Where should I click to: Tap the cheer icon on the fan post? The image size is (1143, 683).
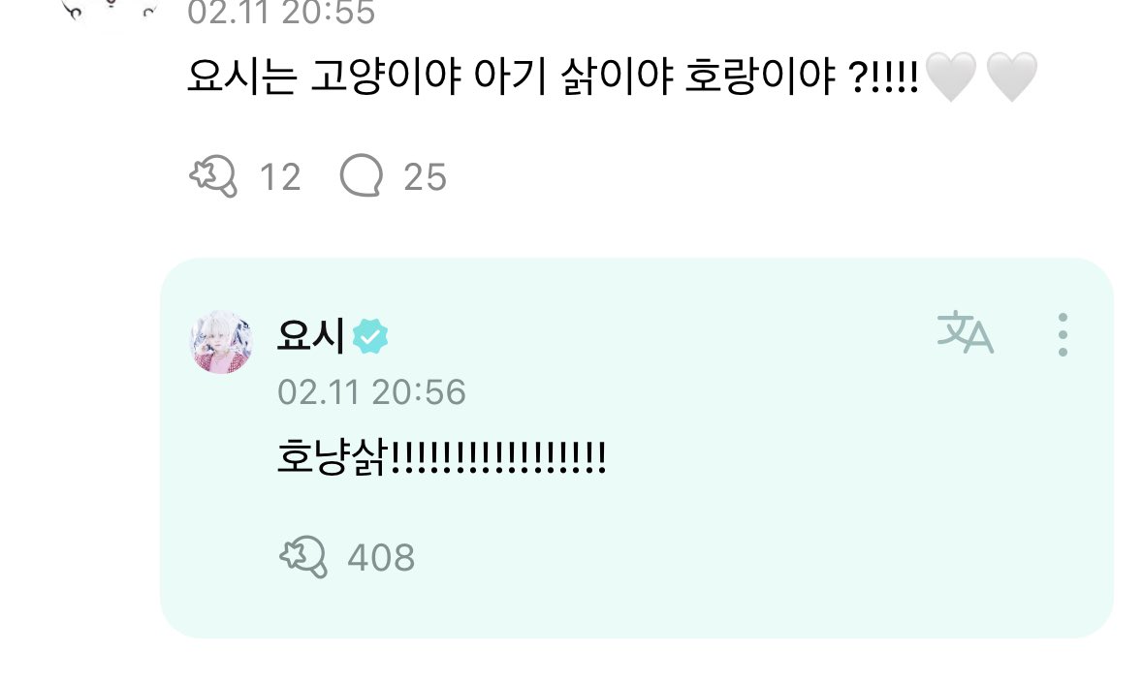[x=213, y=177]
